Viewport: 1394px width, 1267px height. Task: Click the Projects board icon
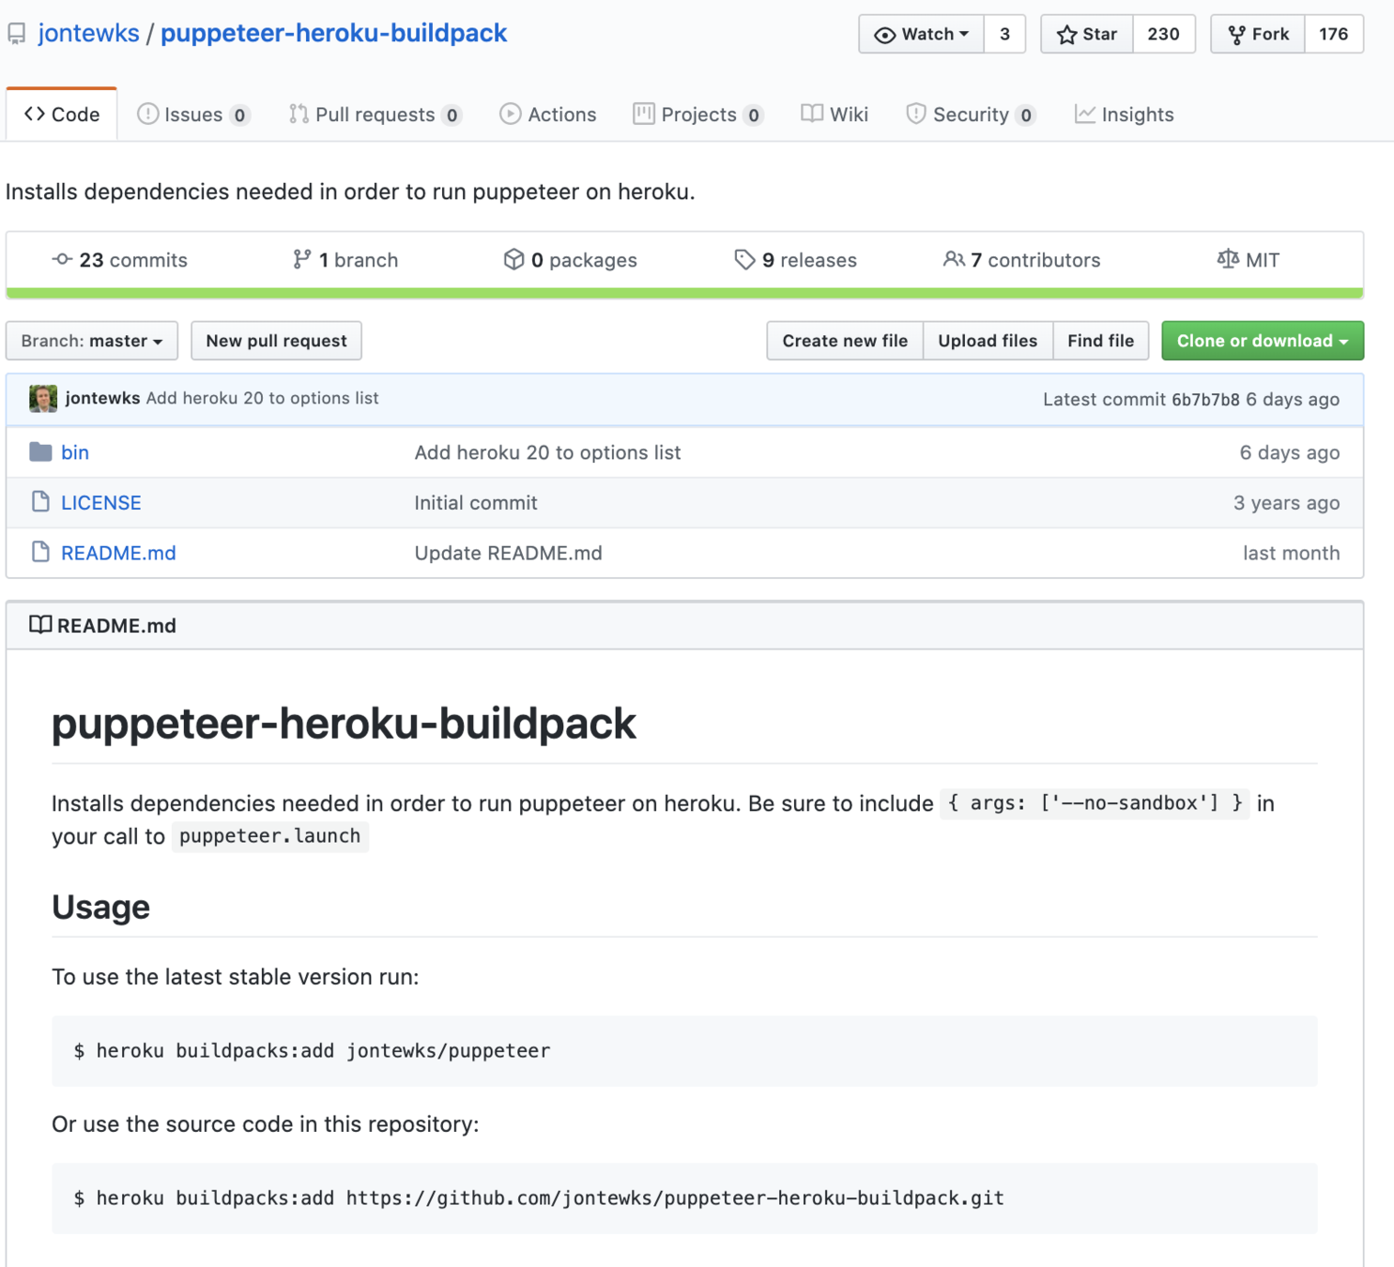click(x=644, y=114)
